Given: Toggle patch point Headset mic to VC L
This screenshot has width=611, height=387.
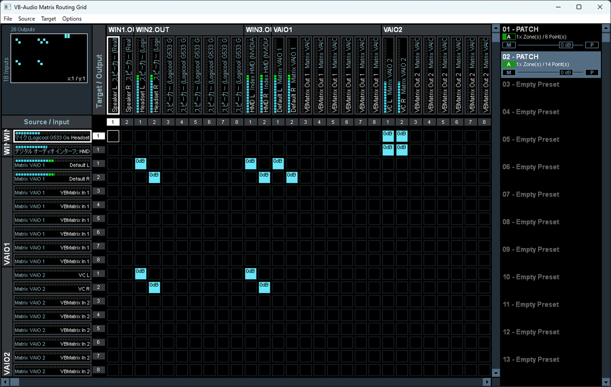Looking at the screenshot, I should 388,136.
